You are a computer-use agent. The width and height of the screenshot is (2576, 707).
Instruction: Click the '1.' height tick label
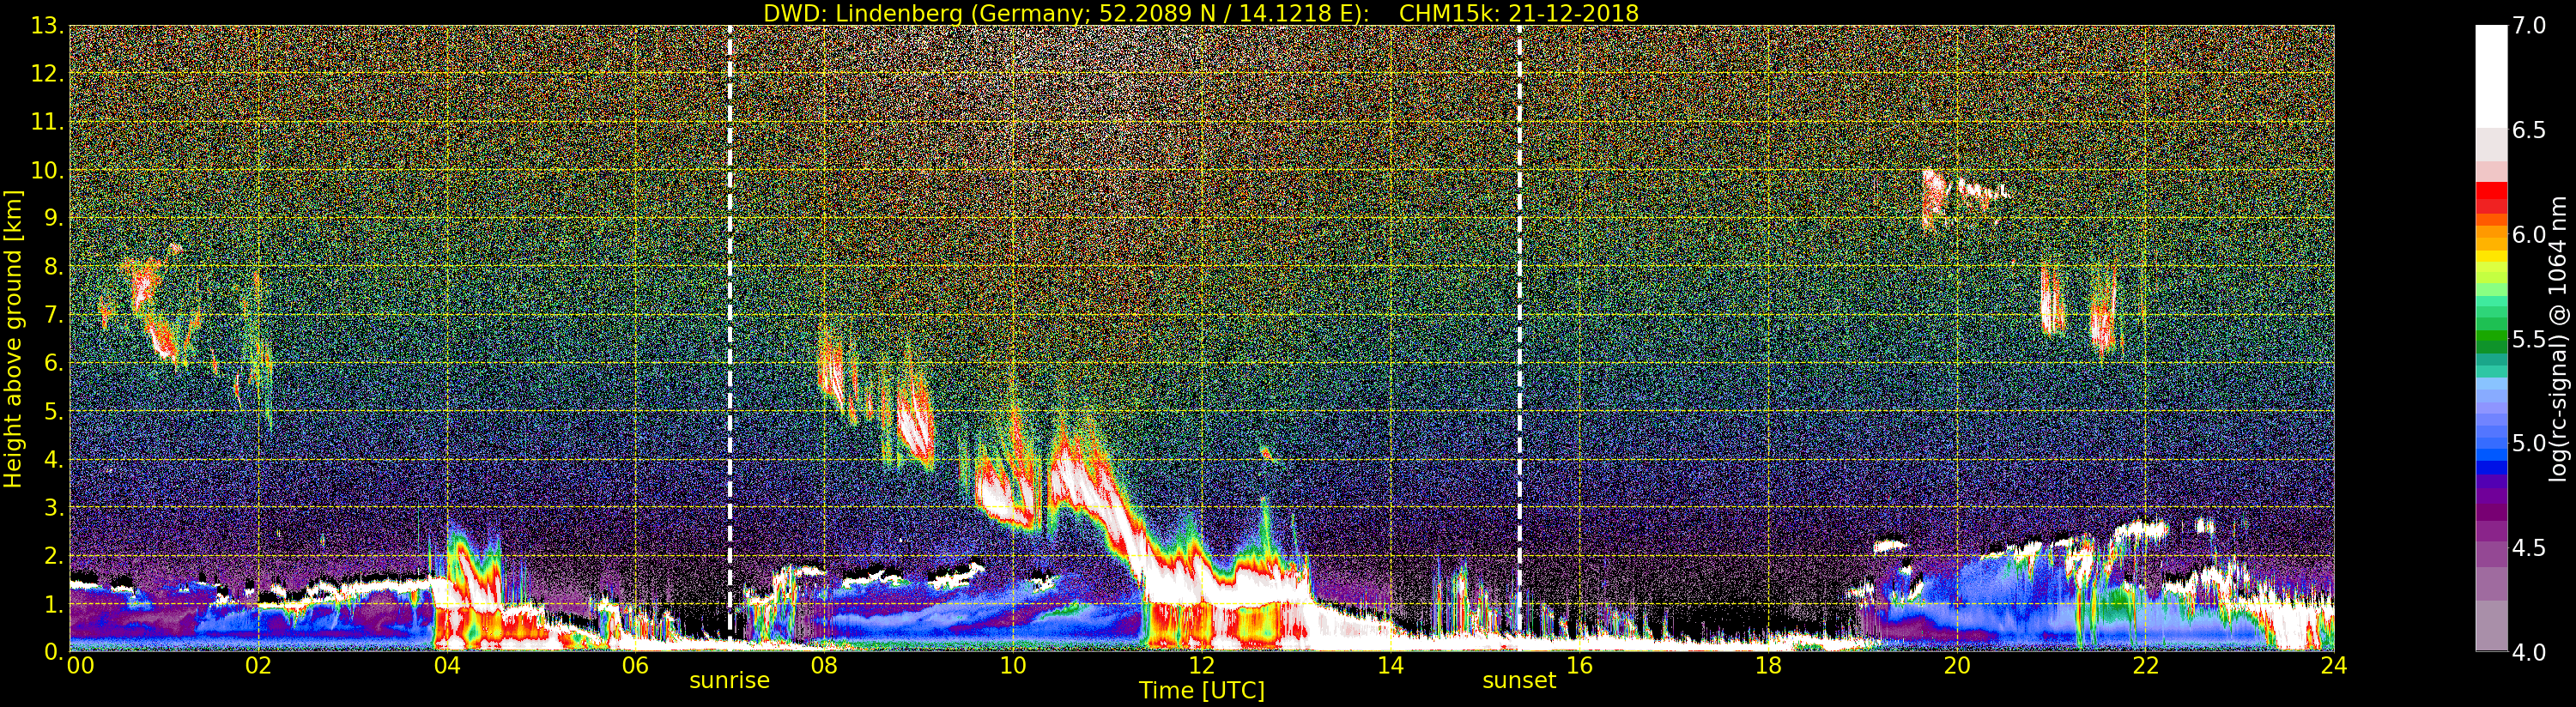click(x=53, y=604)
